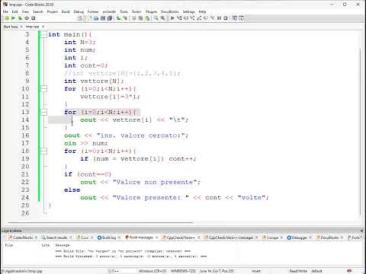The width and height of the screenshot is (366, 274).
Task: Start the Debug/Continue icon
Action: pos(172,18)
